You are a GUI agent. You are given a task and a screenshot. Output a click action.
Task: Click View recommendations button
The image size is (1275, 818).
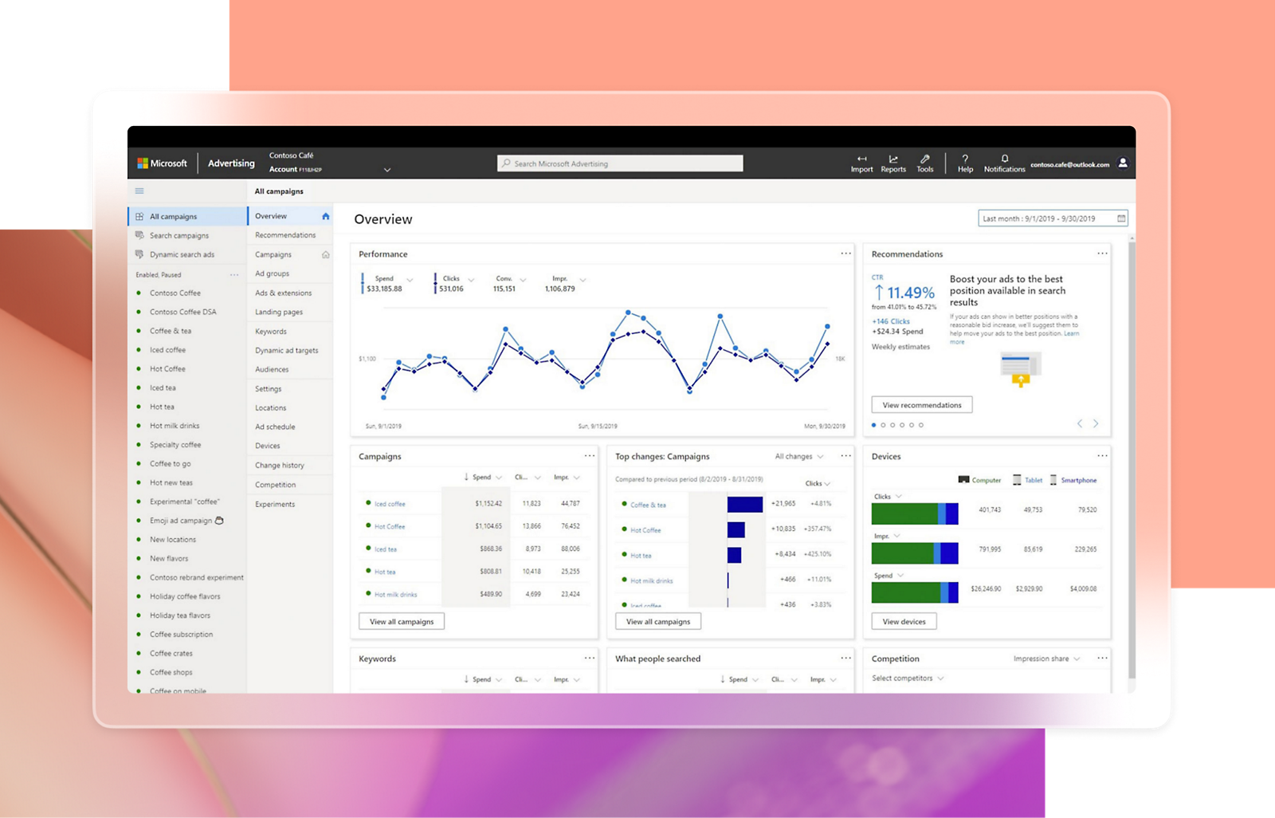click(x=922, y=405)
